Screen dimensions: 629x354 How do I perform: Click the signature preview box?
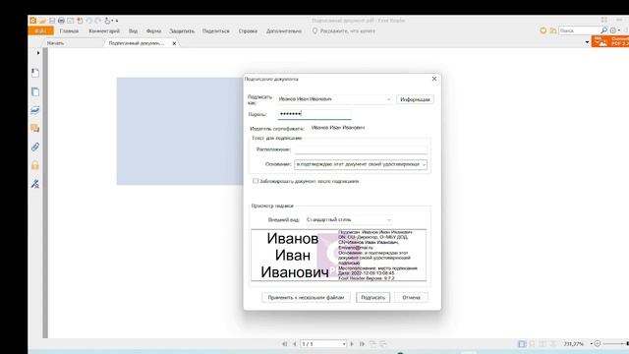click(338, 255)
